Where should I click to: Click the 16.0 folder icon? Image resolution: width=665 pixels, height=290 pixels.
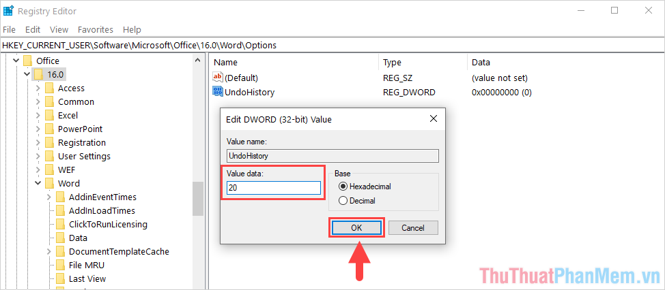click(39, 74)
